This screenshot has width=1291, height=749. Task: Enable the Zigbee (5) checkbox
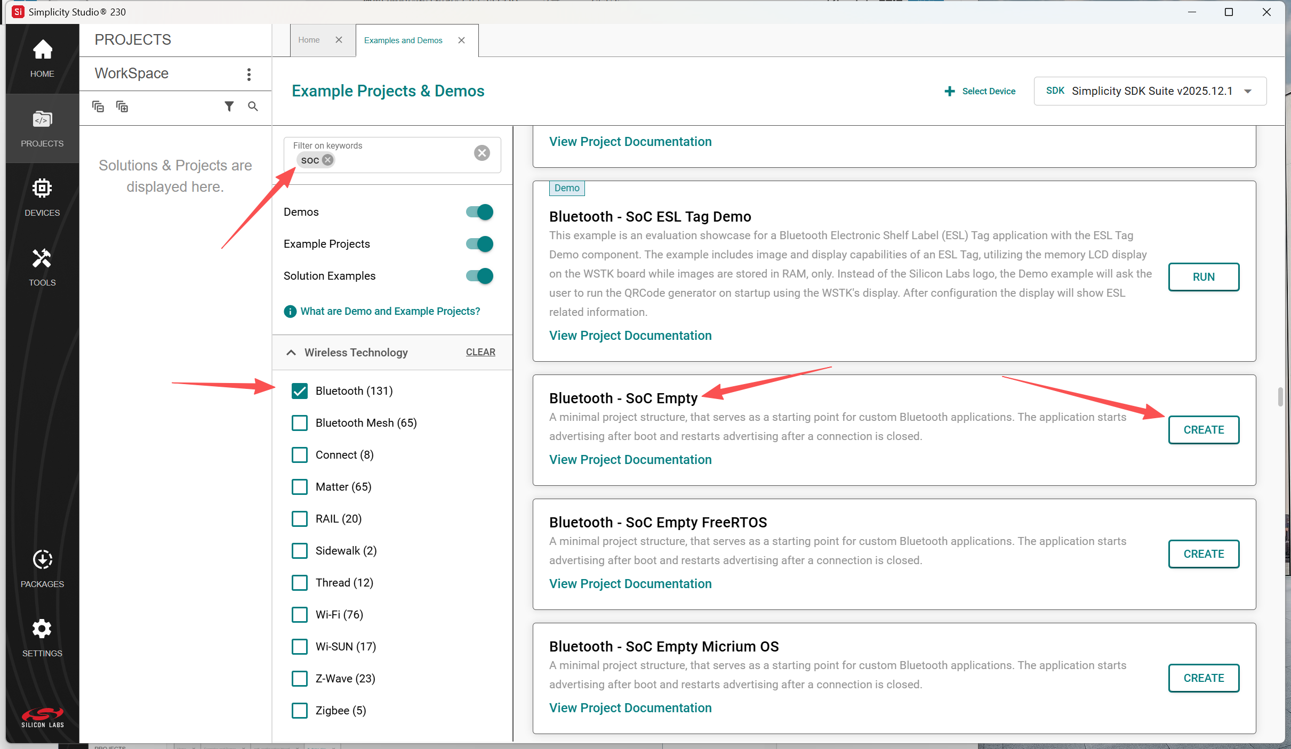[x=300, y=711]
